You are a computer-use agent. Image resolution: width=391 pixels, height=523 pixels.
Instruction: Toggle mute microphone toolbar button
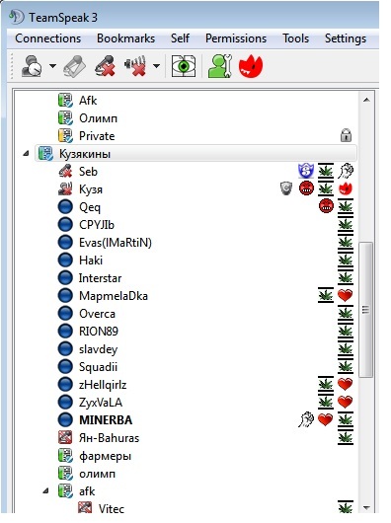coord(105,66)
